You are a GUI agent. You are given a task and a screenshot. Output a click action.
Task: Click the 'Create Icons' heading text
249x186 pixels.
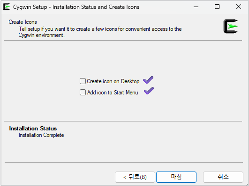coord(23,22)
